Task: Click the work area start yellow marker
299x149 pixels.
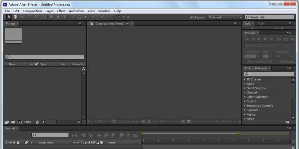Action: coord(142,133)
